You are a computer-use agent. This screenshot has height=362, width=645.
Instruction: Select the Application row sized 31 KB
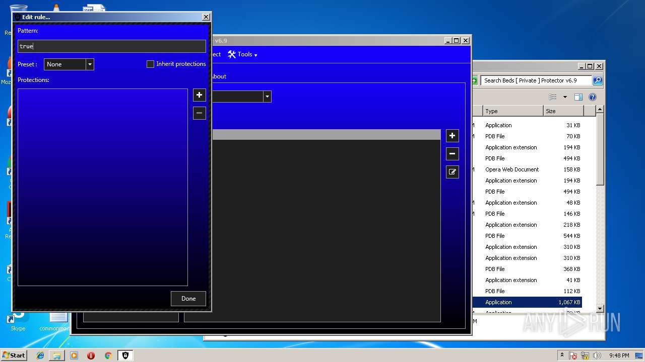[x=527, y=125]
